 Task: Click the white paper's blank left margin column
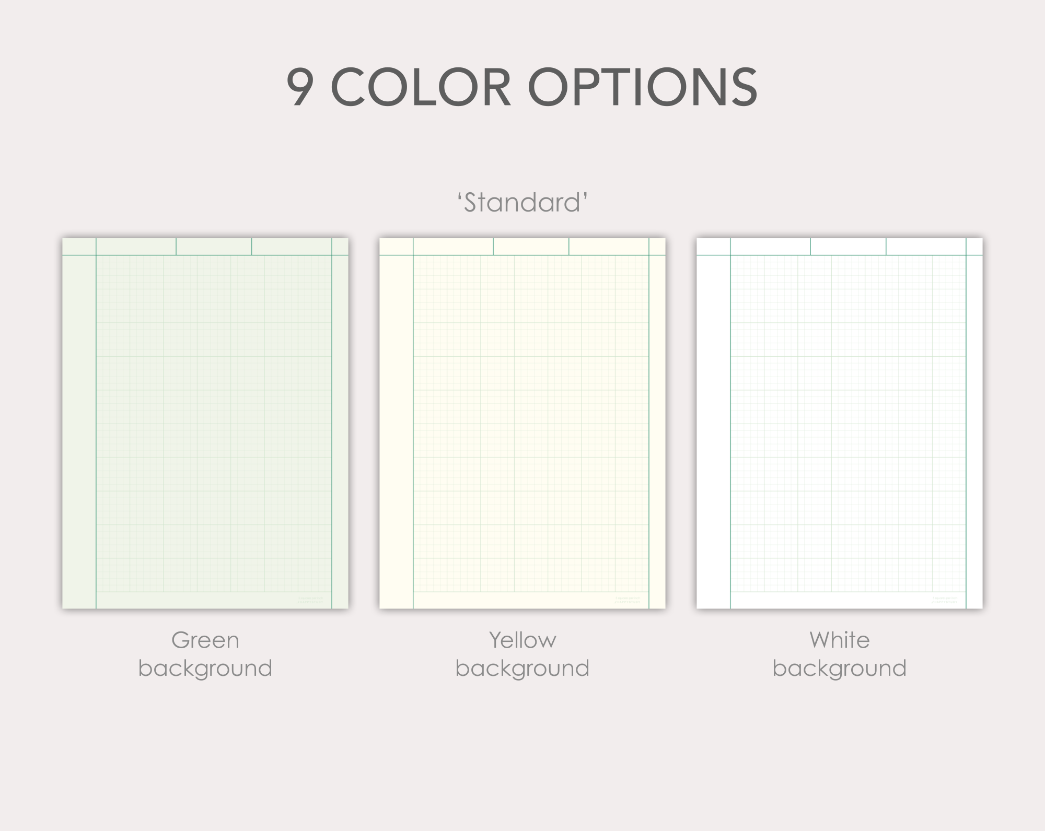(713, 432)
